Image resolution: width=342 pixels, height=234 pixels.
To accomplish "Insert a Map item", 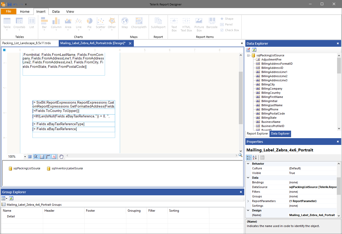I will click(x=125, y=23).
